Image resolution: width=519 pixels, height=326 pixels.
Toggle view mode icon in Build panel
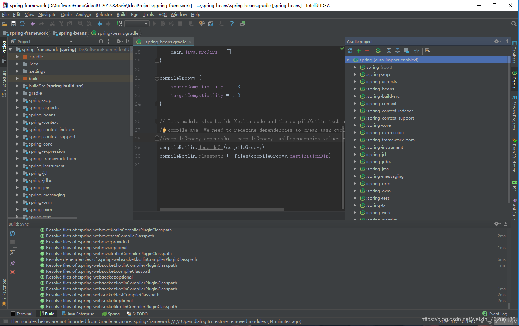(12, 253)
